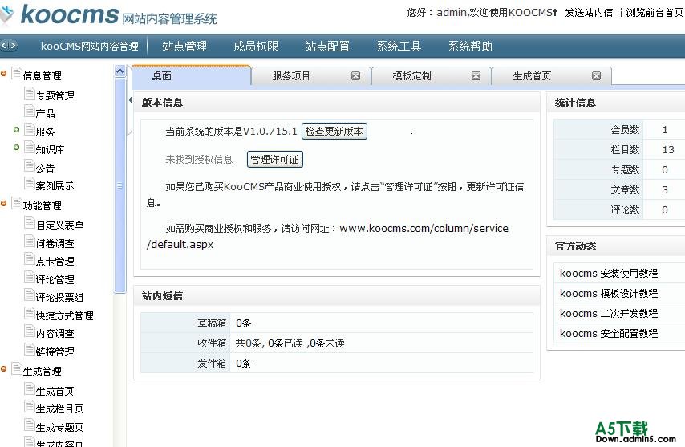
Task: Expand the 服务 tree node
Action: [17, 130]
